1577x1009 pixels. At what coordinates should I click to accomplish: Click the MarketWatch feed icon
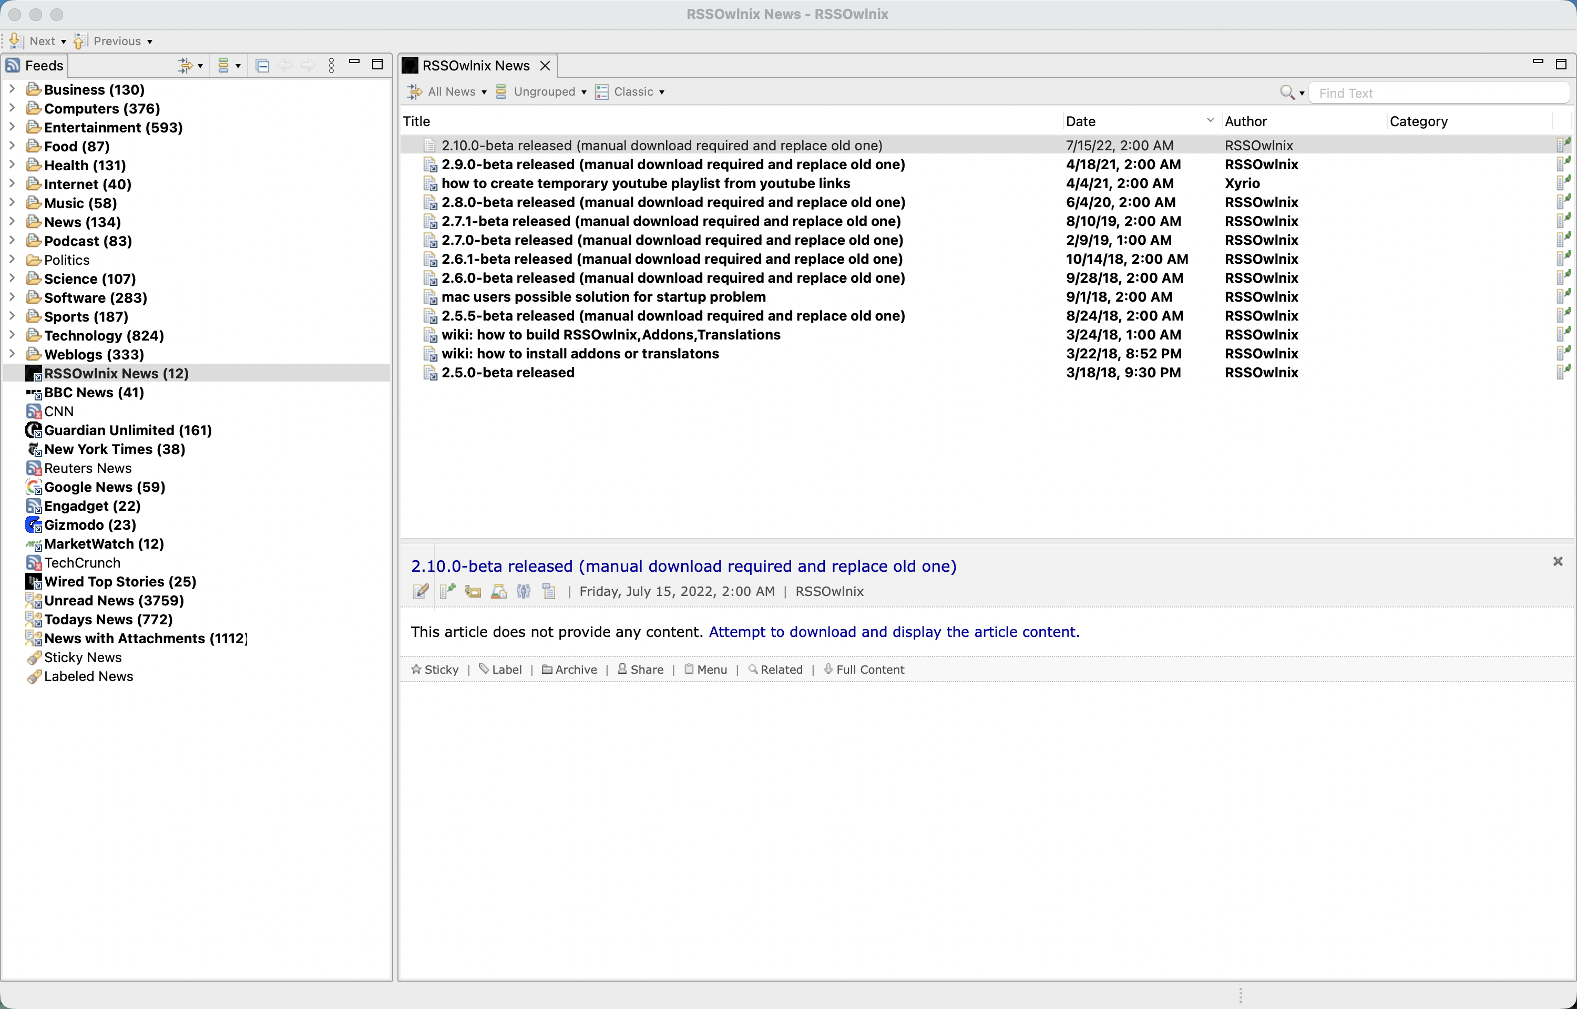coord(34,544)
